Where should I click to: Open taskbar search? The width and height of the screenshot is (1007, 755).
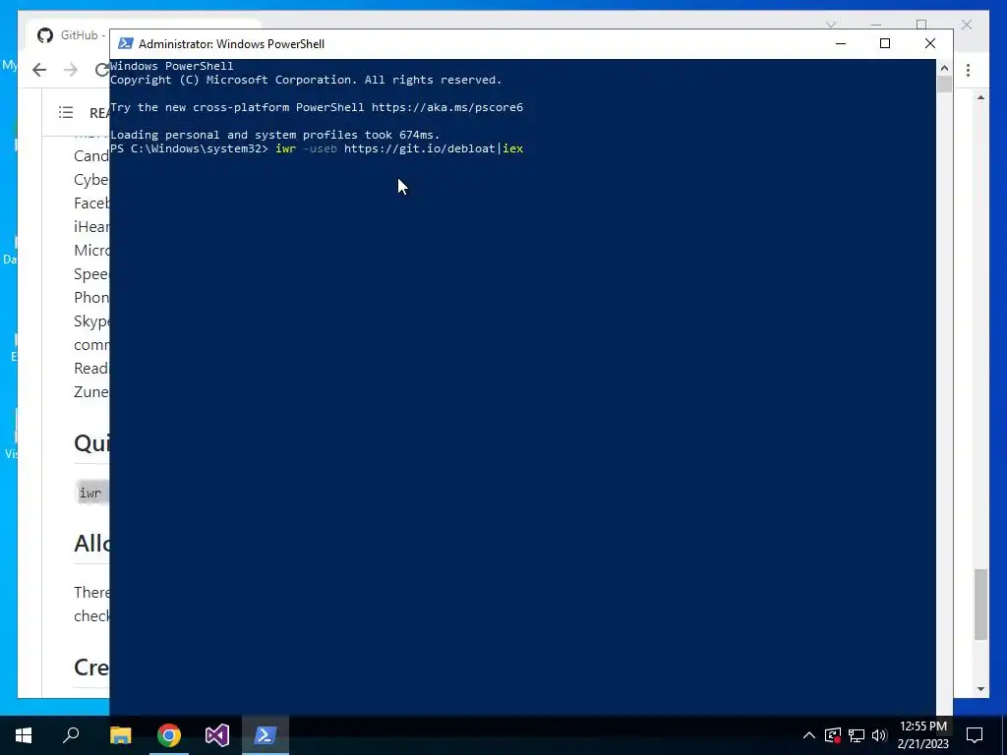click(71, 735)
